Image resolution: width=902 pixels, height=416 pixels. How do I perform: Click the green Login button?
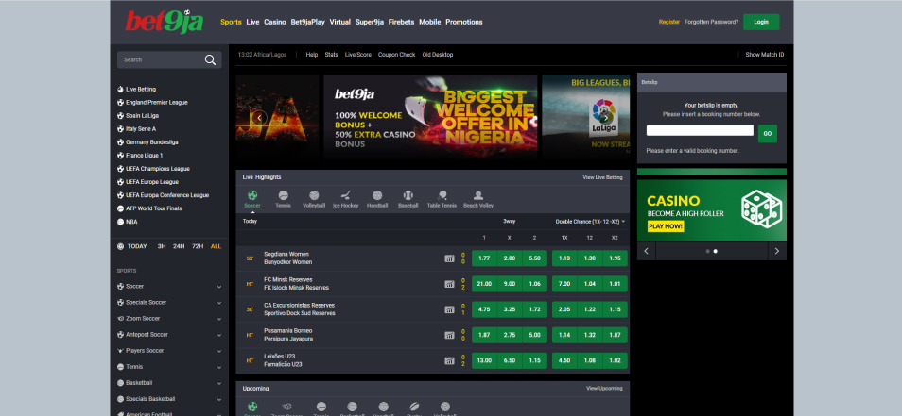761,22
